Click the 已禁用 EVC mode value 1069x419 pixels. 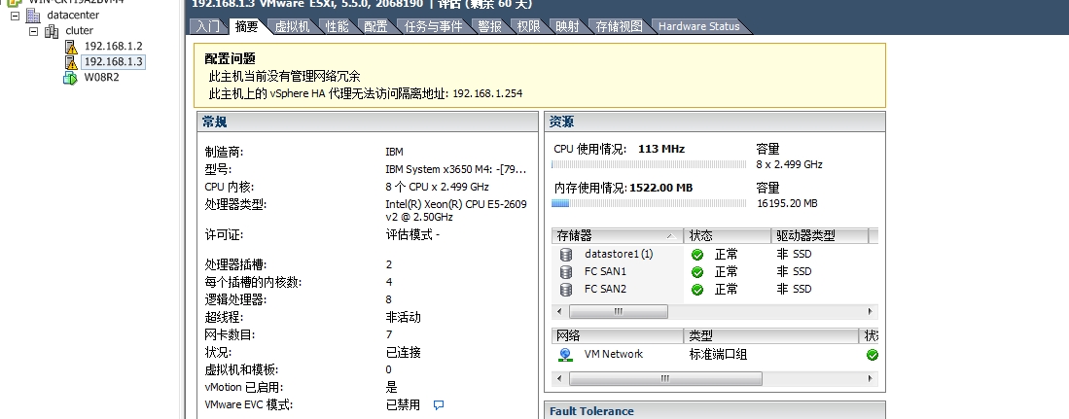(403, 404)
